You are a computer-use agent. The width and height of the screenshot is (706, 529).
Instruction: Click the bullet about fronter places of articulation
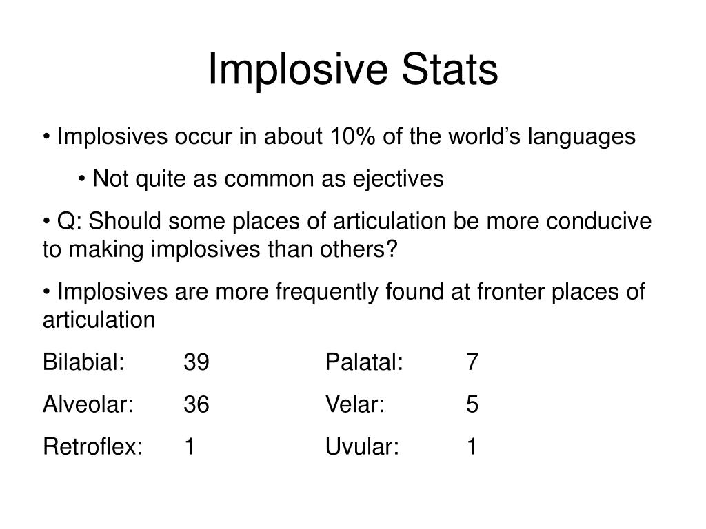point(344,305)
